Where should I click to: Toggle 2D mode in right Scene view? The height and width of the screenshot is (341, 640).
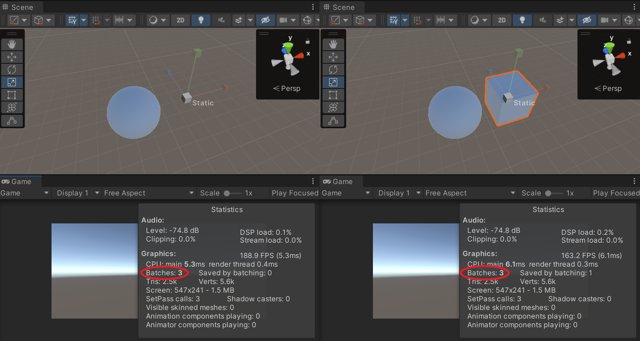click(502, 20)
